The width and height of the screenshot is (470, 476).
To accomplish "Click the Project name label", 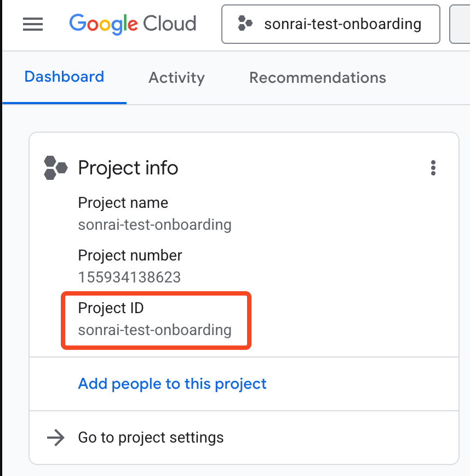I will coord(123,203).
